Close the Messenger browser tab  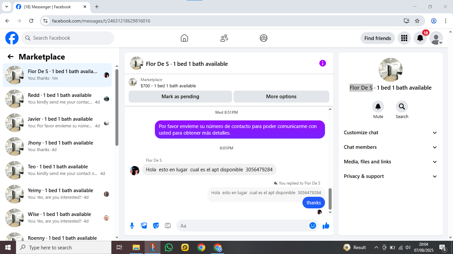(85, 7)
